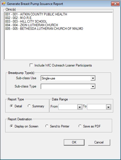Expand the Sub-class Type dropdown
This screenshot has width=121, height=160.
93,87
